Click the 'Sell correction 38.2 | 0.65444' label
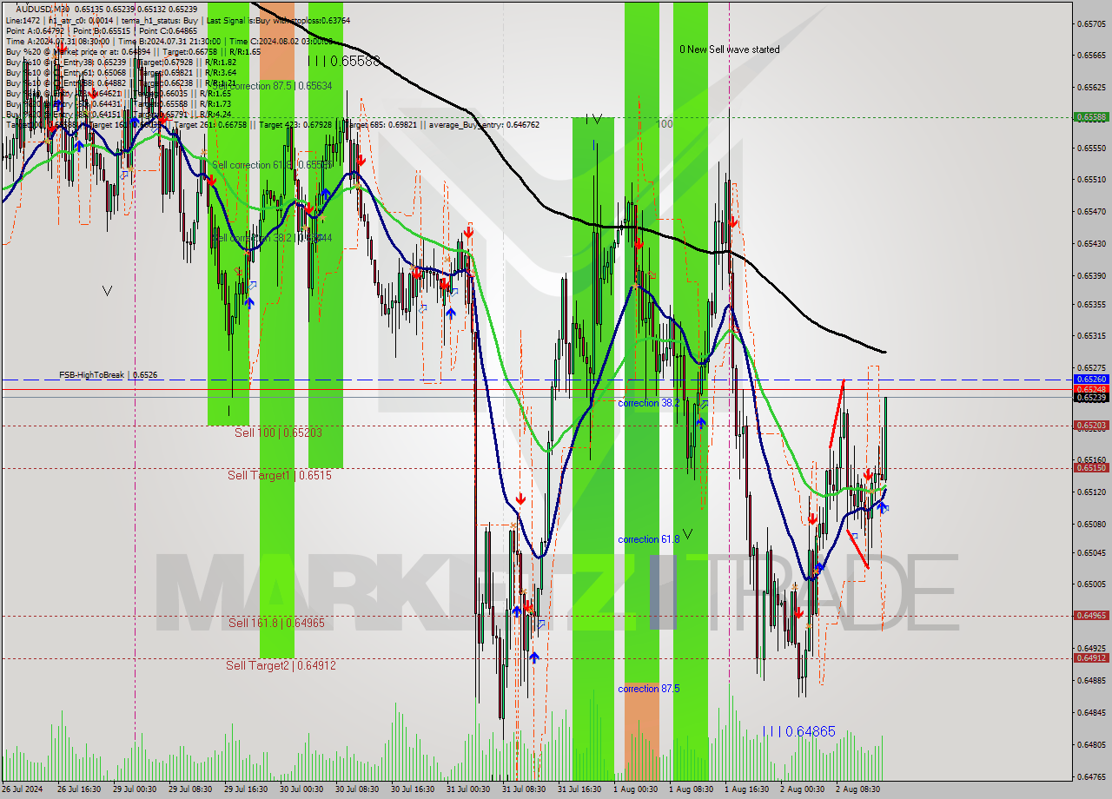The height and width of the screenshot is (799, 1112). pos(273,238)
